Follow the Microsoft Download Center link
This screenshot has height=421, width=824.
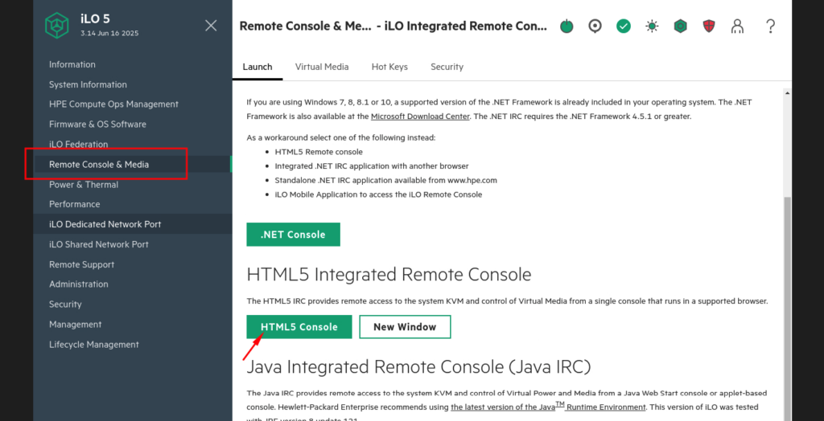tap(420, 116)
